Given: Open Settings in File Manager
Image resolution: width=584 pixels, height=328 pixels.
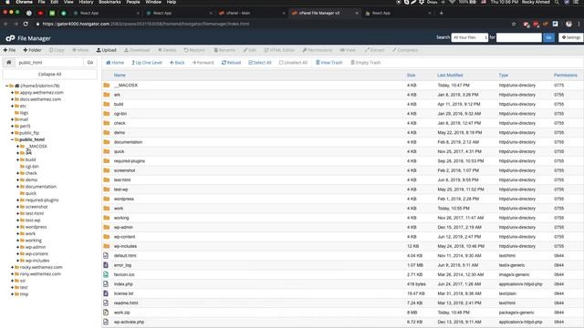Looking at the screenshot, I should pos(571,37).
